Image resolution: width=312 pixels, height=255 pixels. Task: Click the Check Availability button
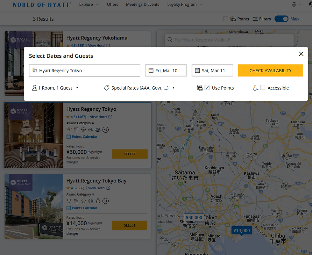point(270,70)
